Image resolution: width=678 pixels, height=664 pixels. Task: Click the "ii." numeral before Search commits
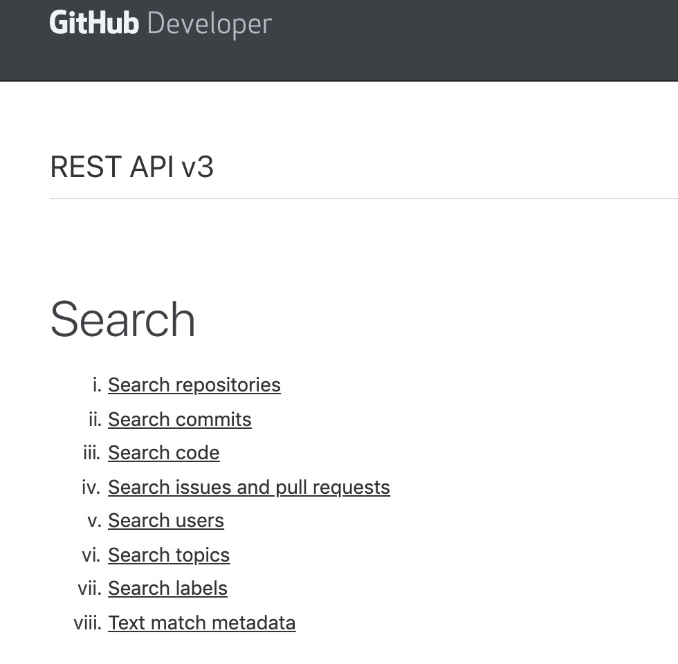[95, 419]
